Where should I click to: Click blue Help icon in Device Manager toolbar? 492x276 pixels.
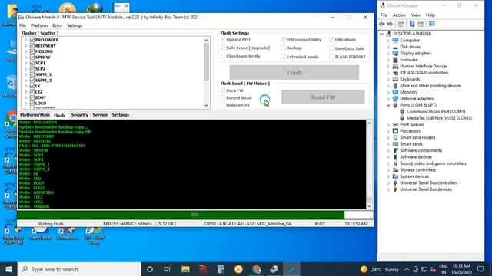tap(412, 24)
